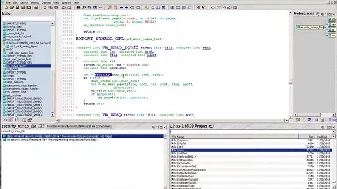Screen dimensions: 337x189
Task: Click the Undo arrow icon
Action: [x=64, y=7]
